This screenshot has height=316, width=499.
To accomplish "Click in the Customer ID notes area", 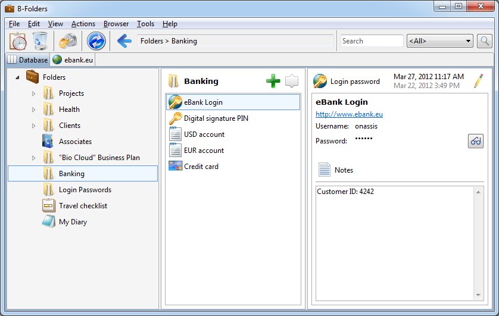I will (395, 243).
